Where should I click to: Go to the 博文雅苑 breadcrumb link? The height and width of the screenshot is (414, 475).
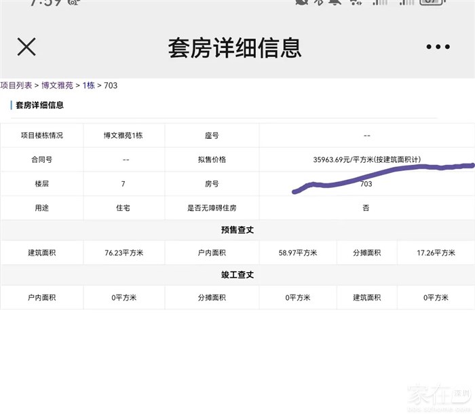pos(57,86)
